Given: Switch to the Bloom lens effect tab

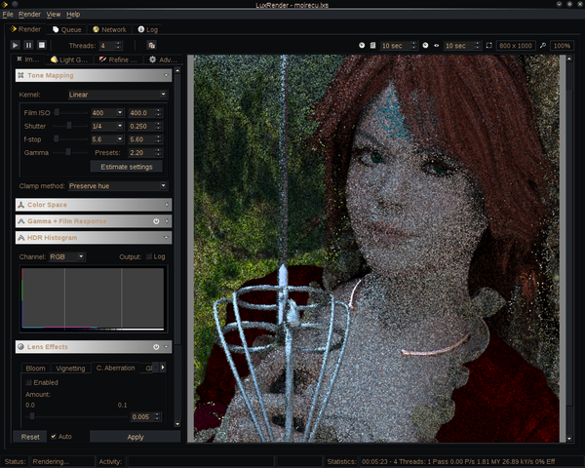Looking at the screenshot, I should pos(35,369).
